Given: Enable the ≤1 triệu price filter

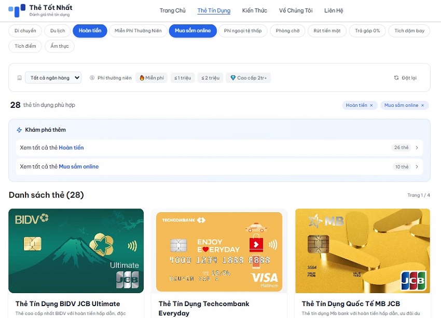Looking at the screenshot, I should coord(183,77).
